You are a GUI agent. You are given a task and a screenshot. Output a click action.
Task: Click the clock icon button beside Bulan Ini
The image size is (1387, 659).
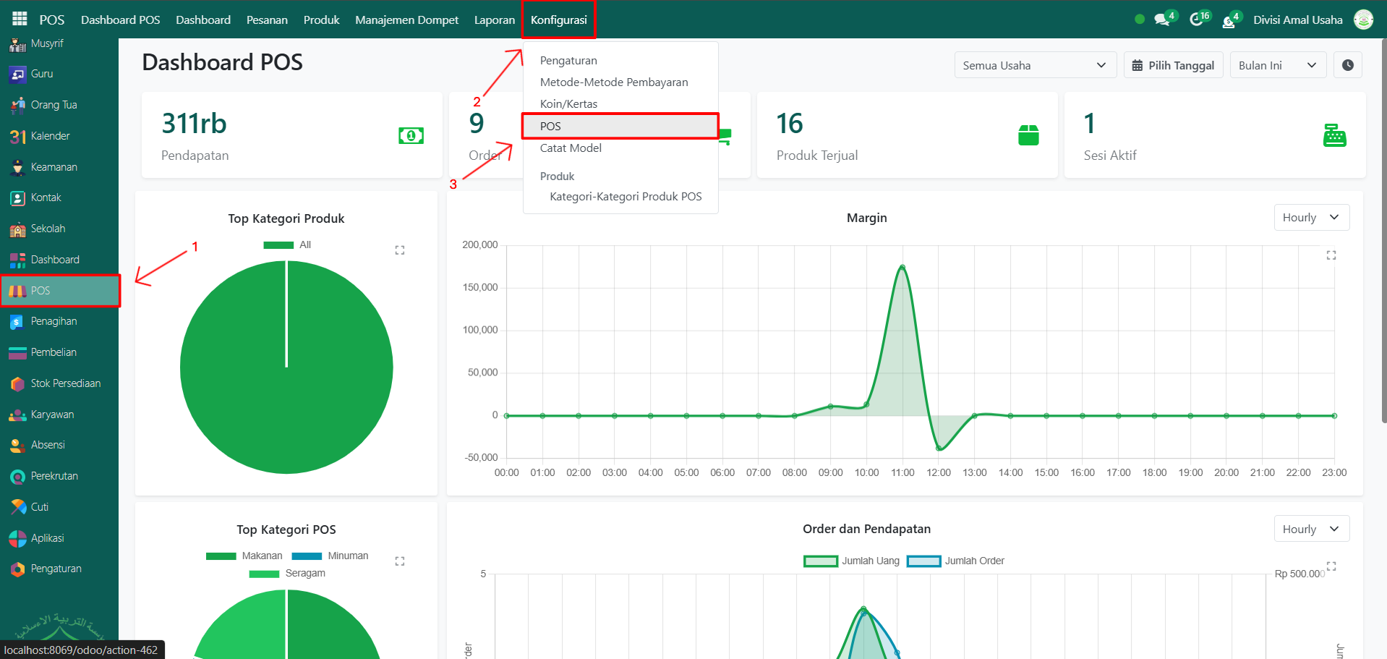click(1347, 65)
